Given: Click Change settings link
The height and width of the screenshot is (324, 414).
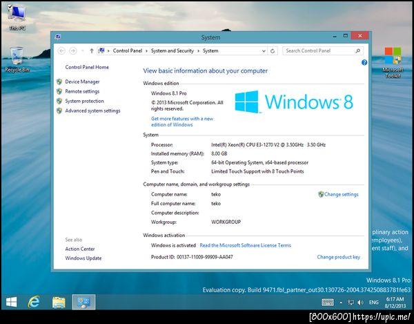Looking at the screenshot, I should click(x=341, y=194).
